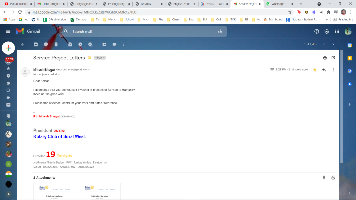Save all attachments to Drive
356x200 pixels.
[333, 177]
